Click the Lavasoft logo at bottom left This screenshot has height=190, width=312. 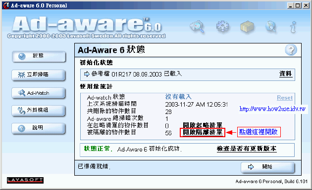[x=25, y=180]
